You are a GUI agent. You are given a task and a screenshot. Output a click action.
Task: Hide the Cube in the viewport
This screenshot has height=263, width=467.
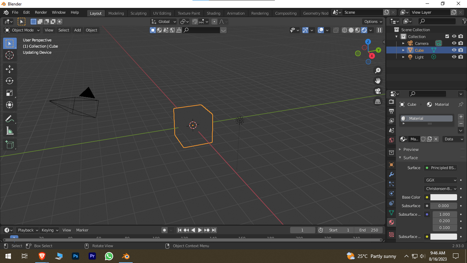(x=454, y=50)
